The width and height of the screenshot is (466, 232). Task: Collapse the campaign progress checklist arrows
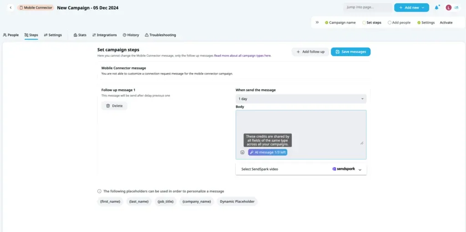click(317, 22)
